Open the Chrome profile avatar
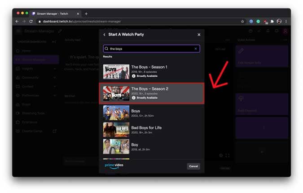The width and height of the screenshot is (303, 193). (279, 21)
